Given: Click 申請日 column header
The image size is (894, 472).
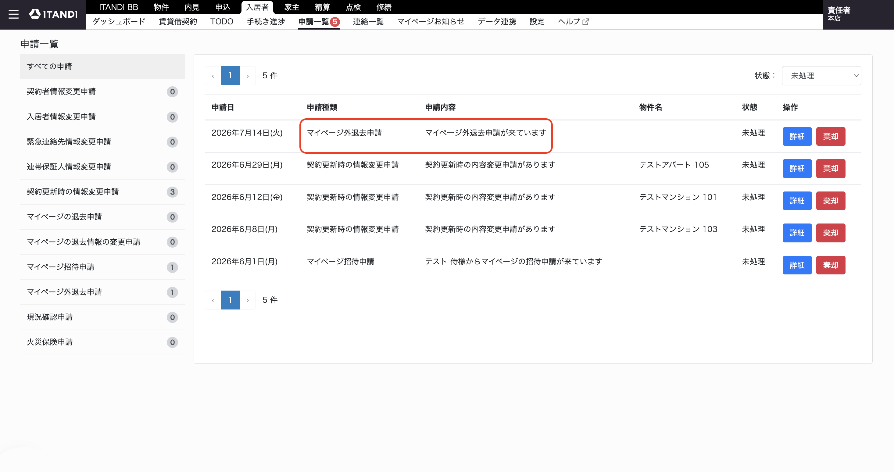Looking at the screenshot, I should click(223, 107).
